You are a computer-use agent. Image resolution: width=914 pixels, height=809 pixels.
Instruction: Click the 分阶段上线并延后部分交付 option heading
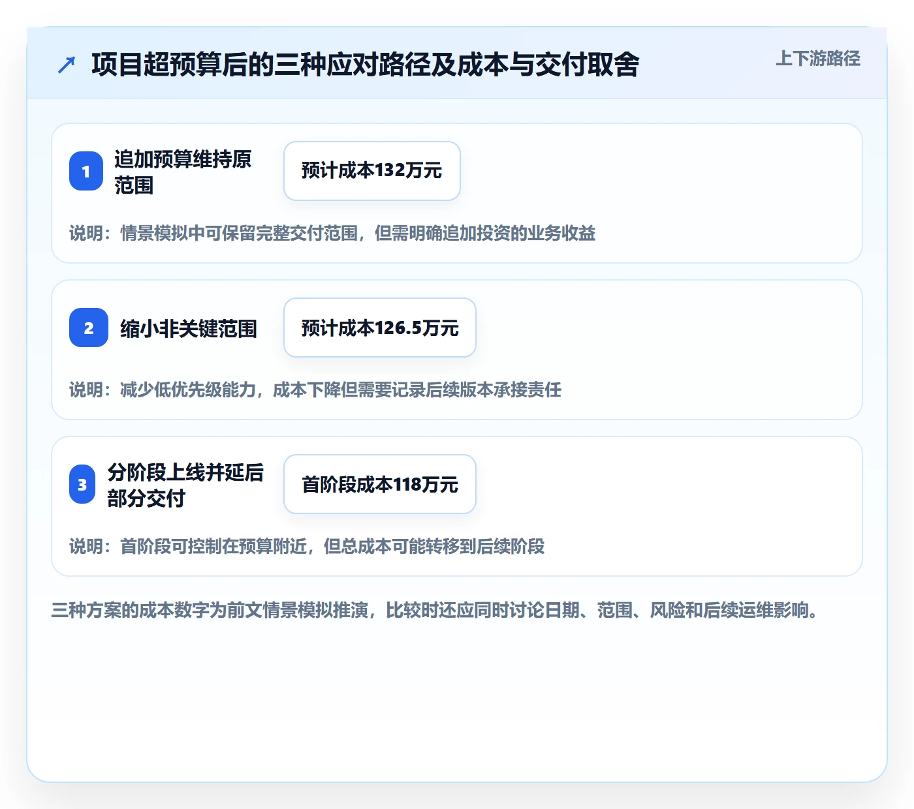click(x=185, y=485)
